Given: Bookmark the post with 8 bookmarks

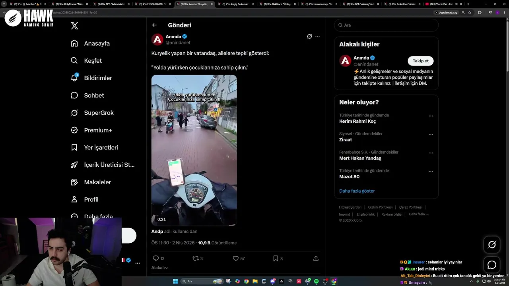Looking at the screenshot, I should click(x=278, y=258).
